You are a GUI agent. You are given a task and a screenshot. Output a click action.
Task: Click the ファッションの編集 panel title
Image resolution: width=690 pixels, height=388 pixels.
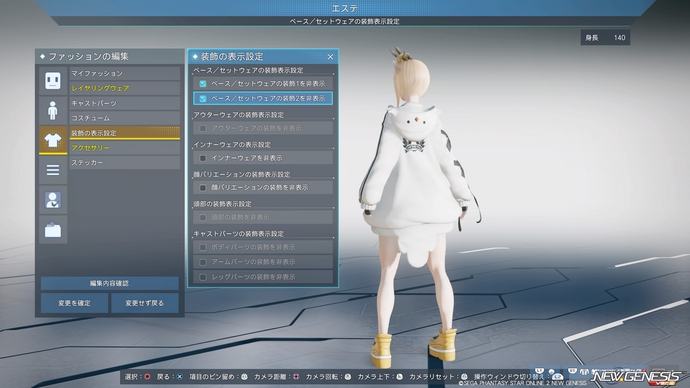coord(89,57)
